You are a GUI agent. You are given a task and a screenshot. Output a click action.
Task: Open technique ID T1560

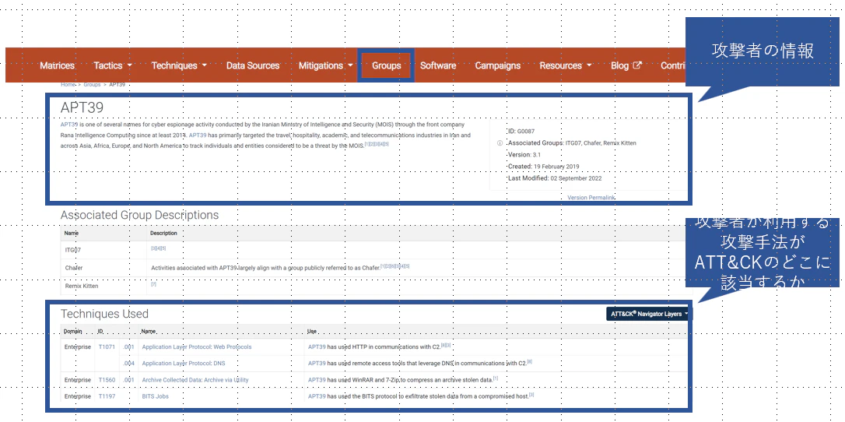[107, 380]
